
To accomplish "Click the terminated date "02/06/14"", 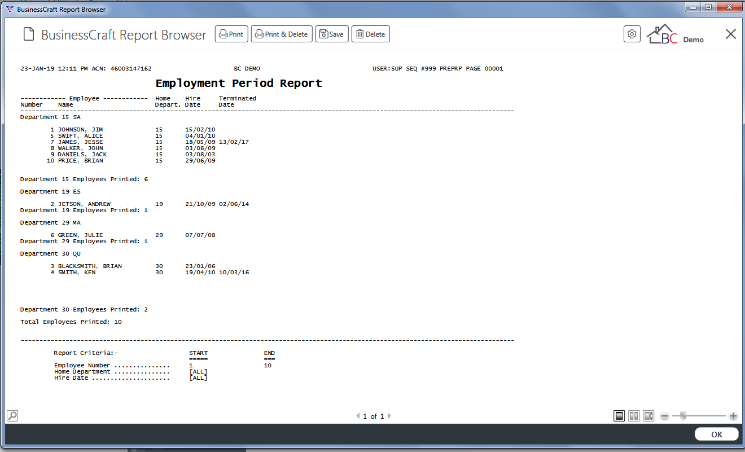I will coord(234,204).
